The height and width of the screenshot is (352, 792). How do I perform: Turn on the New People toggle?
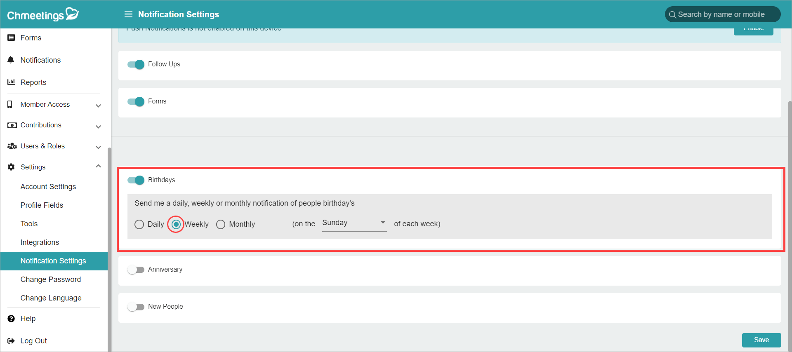(136, 307)
